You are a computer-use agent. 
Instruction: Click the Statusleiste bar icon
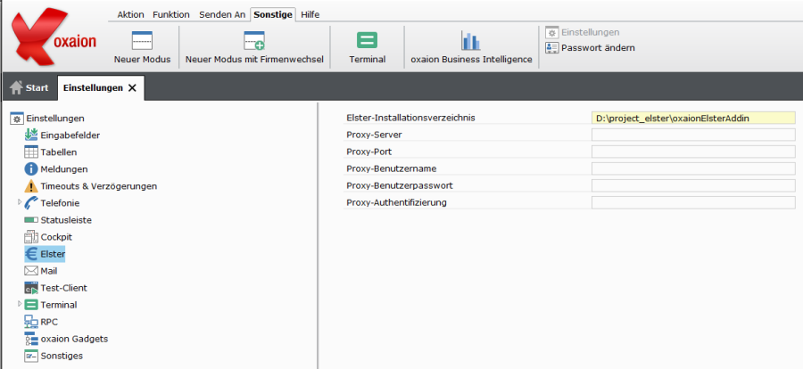31,220
